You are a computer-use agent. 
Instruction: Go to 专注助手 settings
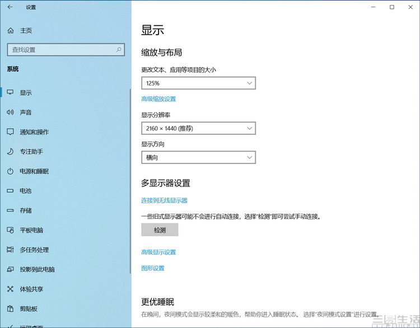(31, 152)
